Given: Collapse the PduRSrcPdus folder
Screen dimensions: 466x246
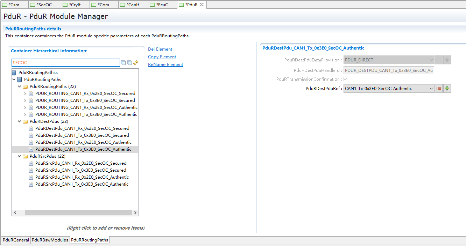Looking at the screenshot, I should (20, 156).
